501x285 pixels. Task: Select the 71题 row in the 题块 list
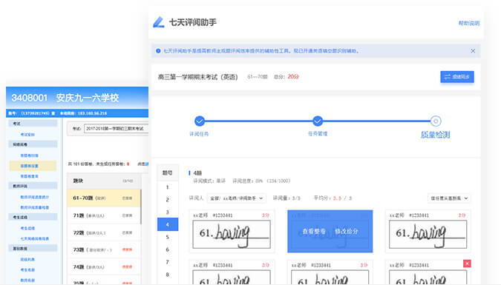[103, 215]
